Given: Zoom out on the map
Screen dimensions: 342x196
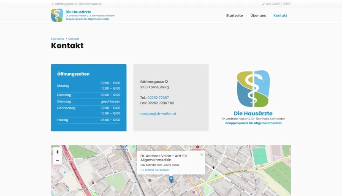Looking at the screenshot, I should click(x=57, y=161).
